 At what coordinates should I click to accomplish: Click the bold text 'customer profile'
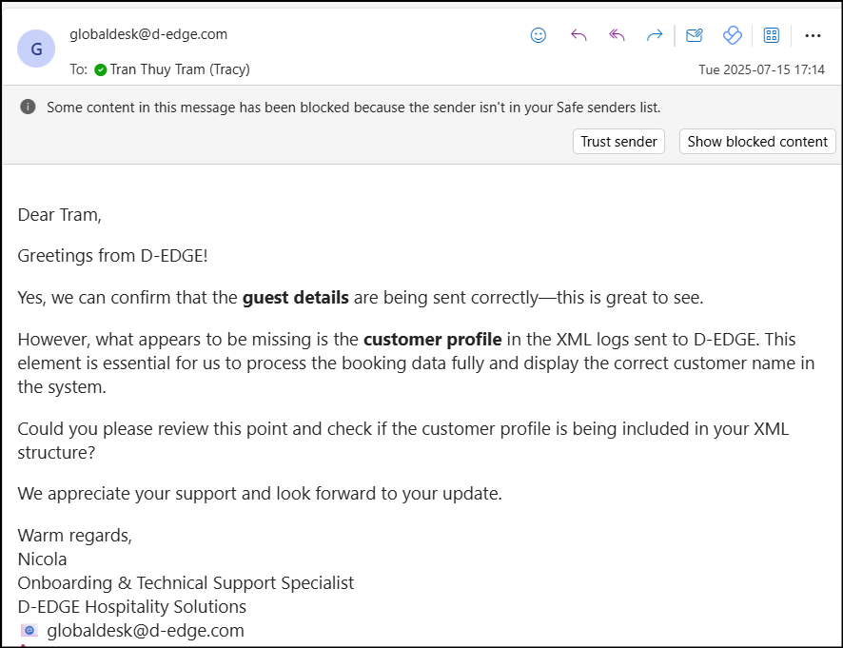pyautogui.click(x=432, y=339)
